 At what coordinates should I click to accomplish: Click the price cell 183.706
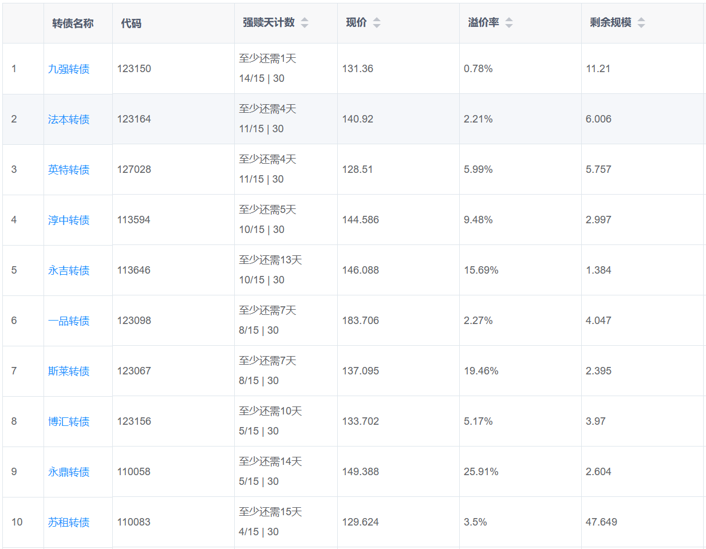361,321
